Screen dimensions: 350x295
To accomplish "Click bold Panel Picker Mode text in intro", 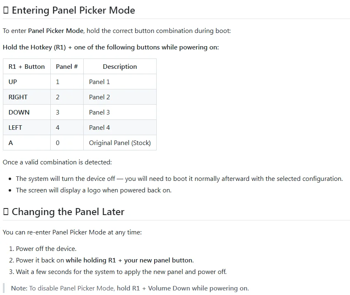I will [56, 31].
